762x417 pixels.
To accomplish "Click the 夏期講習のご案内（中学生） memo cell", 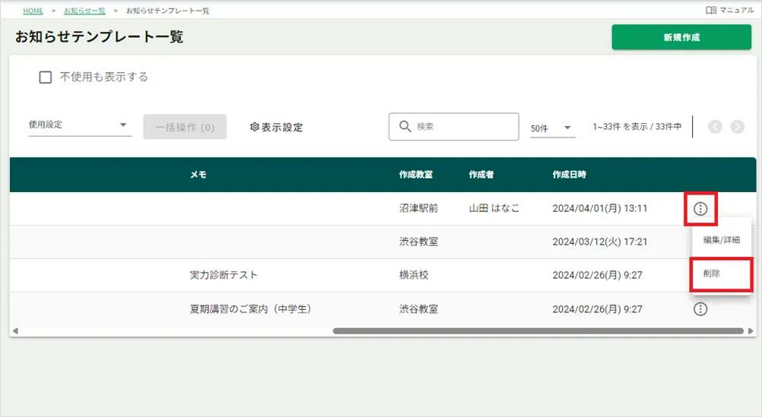I will pos(251,308).
